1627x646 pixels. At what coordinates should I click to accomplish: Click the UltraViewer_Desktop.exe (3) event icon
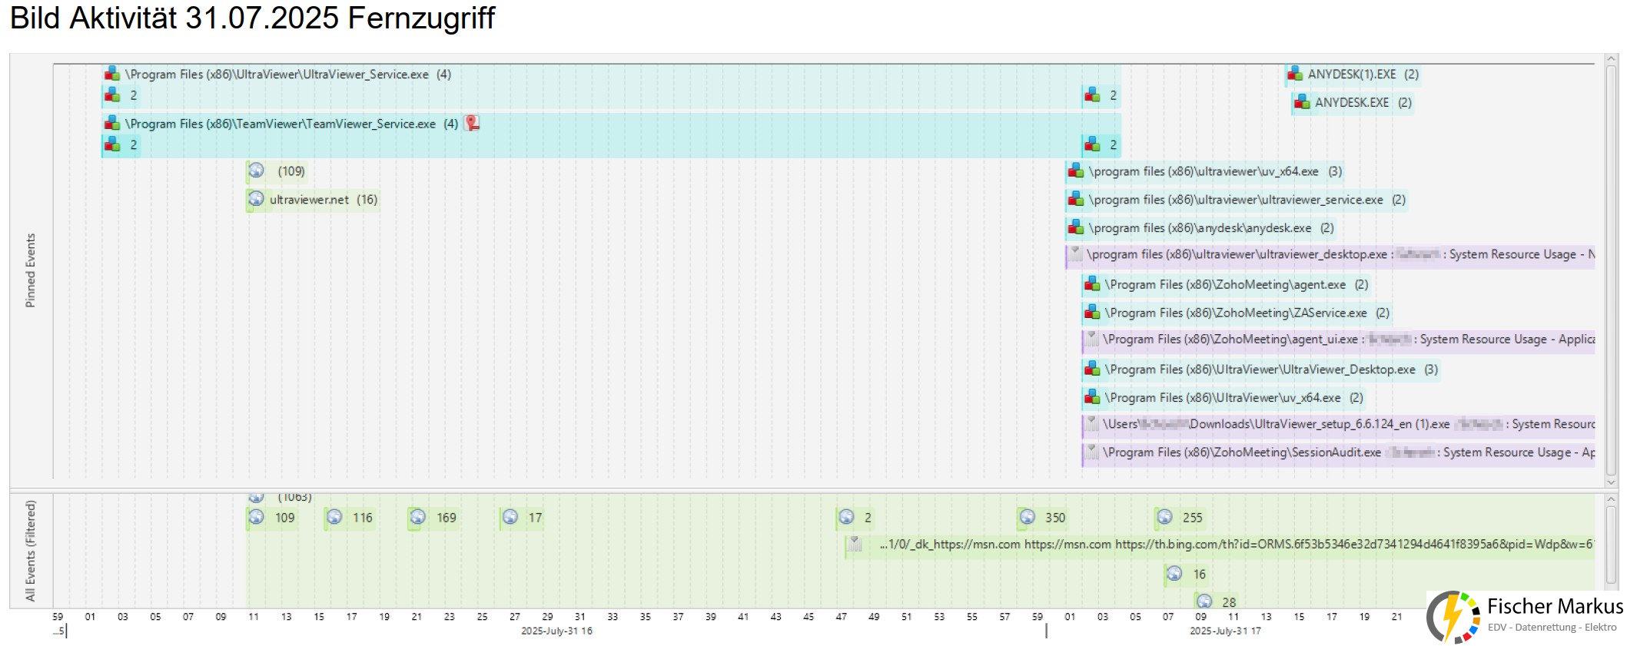[x=1092, y=369]
